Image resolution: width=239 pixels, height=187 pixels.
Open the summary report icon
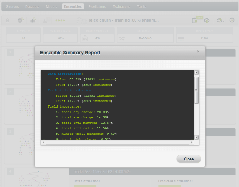(45, 20)
